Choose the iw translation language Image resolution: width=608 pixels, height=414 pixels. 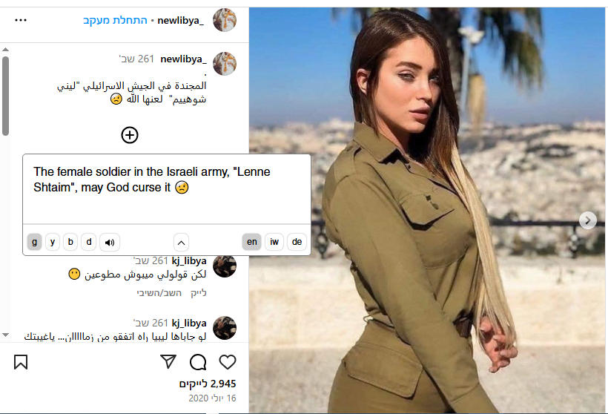(274, 242)
